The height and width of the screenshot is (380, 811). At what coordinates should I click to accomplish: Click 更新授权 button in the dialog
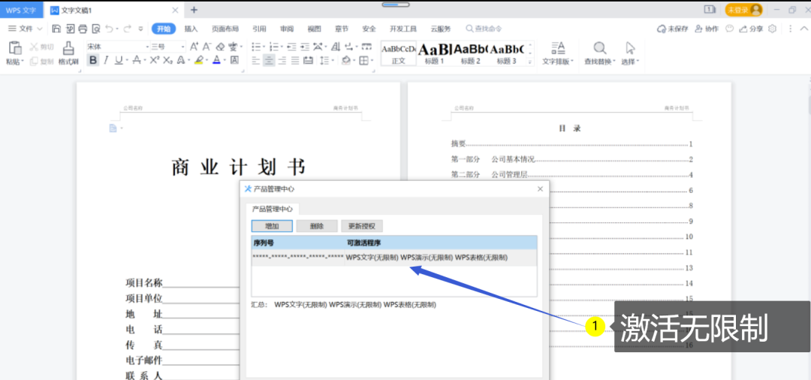point(362,226)
